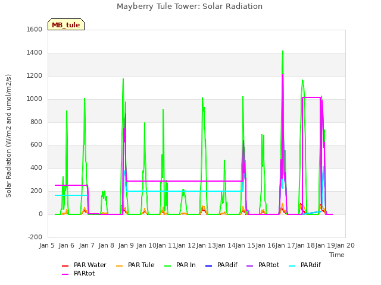Click the red PAR Water color marker

click(65, 266)
